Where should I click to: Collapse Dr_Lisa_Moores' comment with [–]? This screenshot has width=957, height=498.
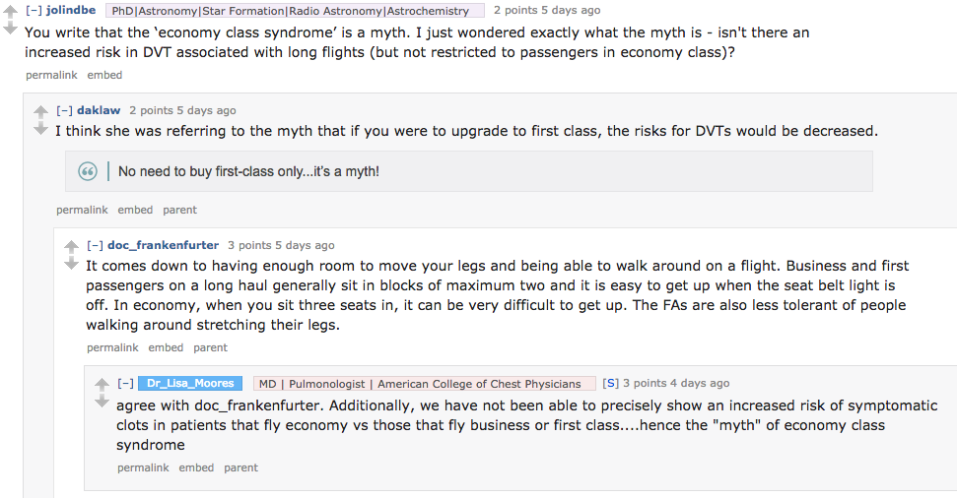coord(125,384)
